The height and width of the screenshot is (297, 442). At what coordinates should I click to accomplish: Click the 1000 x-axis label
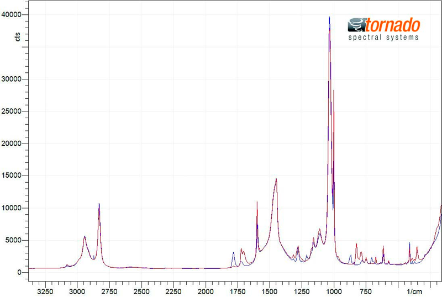point(334,291)
